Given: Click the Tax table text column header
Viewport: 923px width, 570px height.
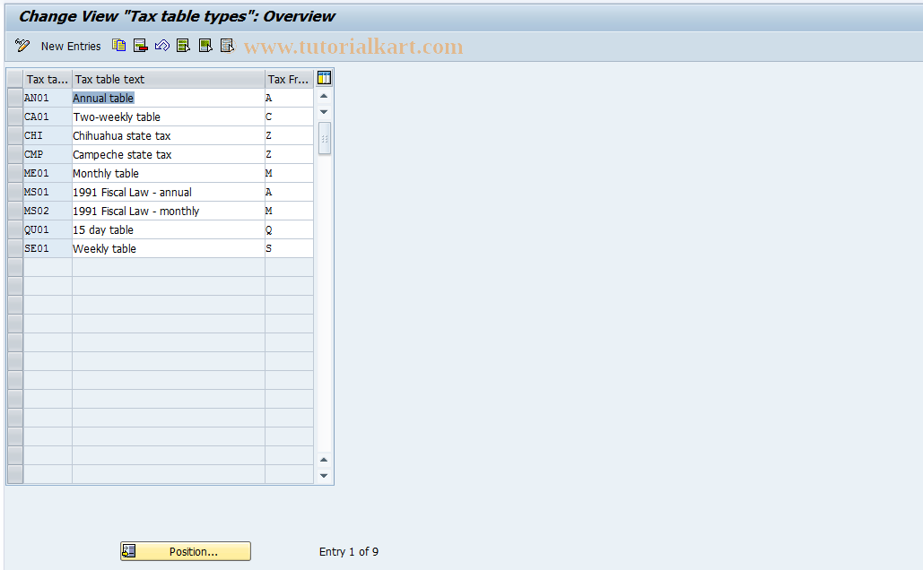Looking at the screenshot, I should (169, 79).
